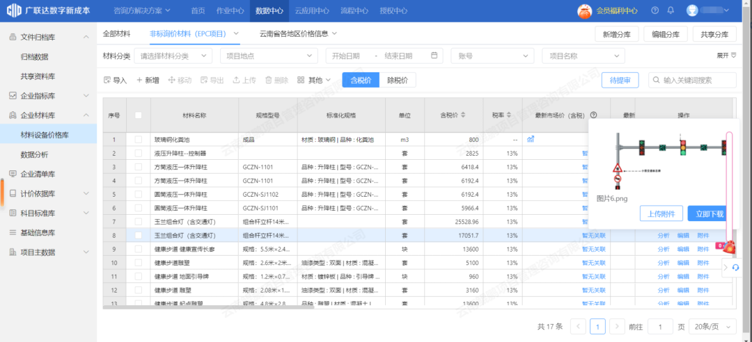
Task: Select the checkbox for row 8 玉兰组合灯
Action: coord(139,236)
